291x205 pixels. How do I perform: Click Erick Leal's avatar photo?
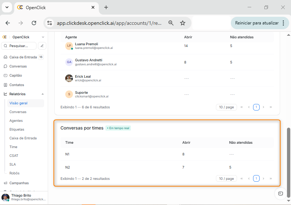pos(69,78)
